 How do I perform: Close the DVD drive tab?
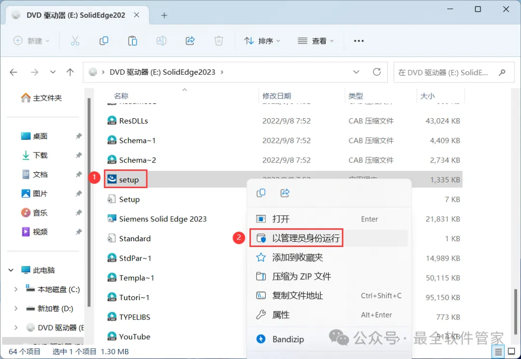coord(137,15)
